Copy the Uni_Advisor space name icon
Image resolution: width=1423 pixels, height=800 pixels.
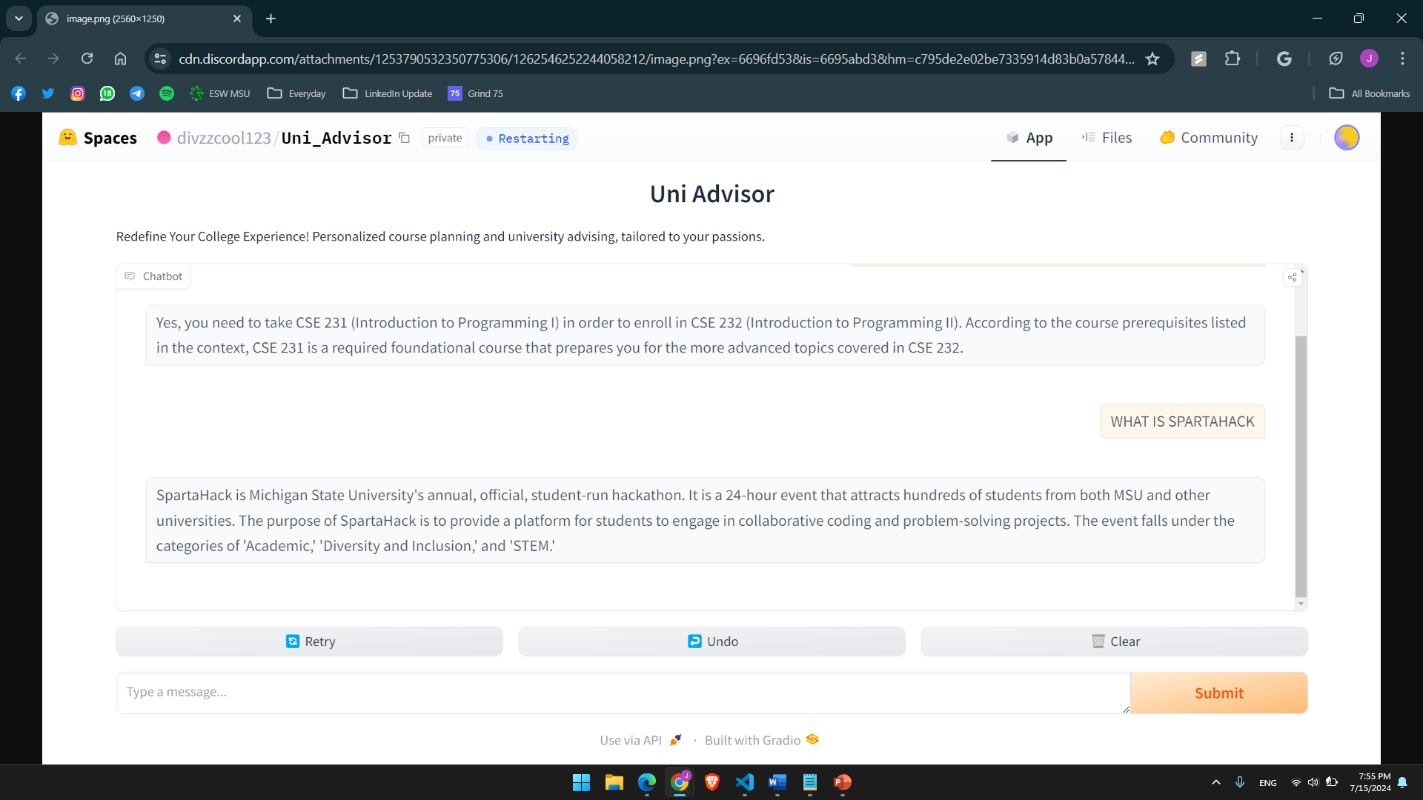(404, 138)
